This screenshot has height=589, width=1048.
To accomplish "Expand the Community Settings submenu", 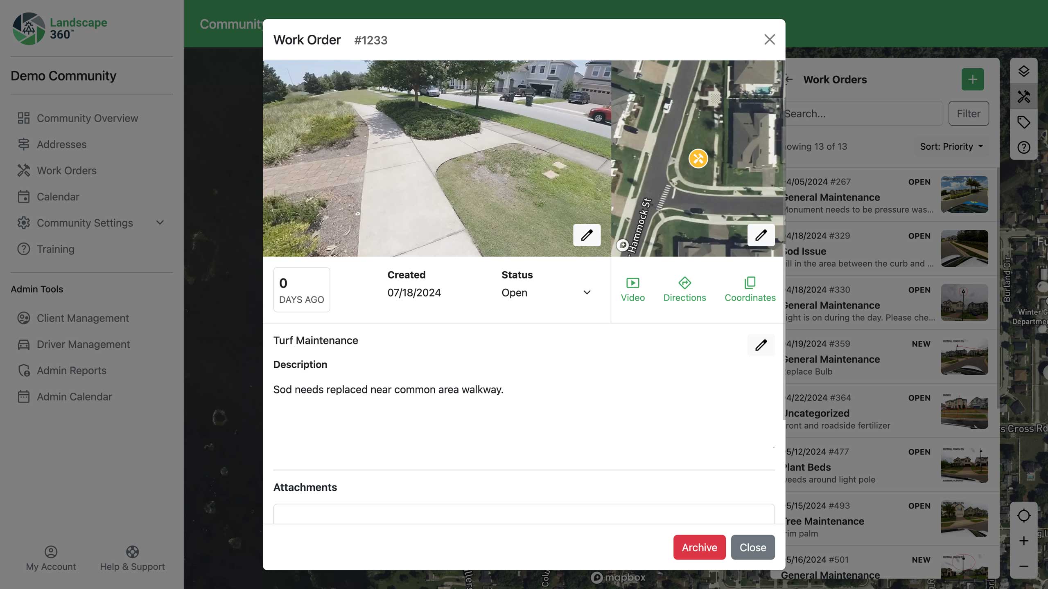I will point(160,223).
